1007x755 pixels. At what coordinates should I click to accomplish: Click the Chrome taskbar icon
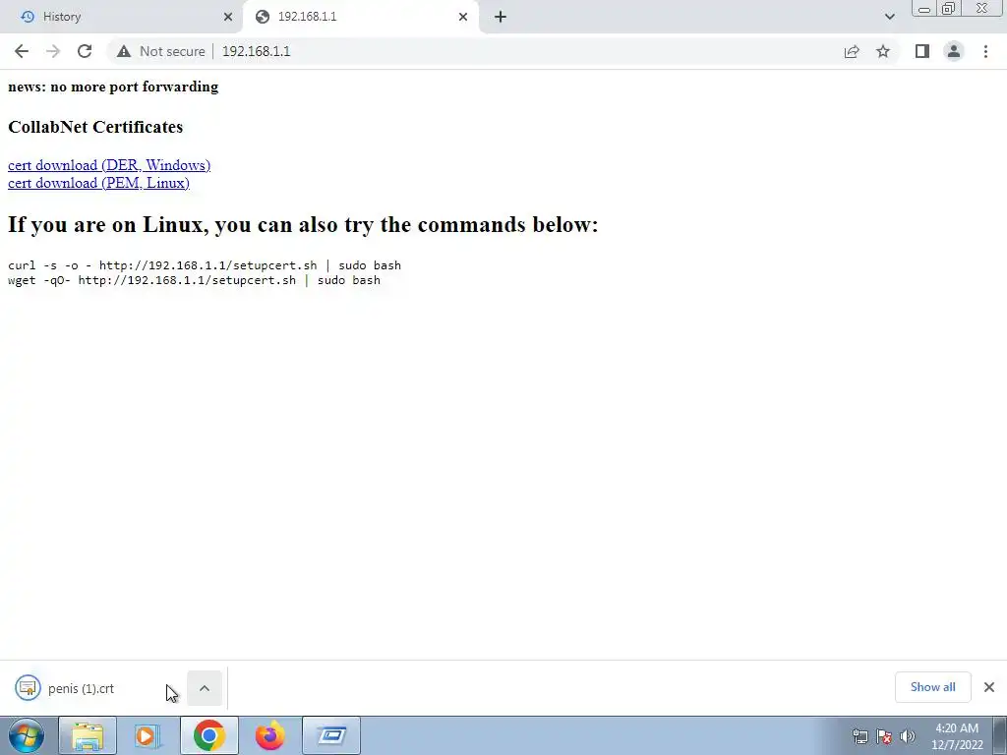(x=208, y=735)
